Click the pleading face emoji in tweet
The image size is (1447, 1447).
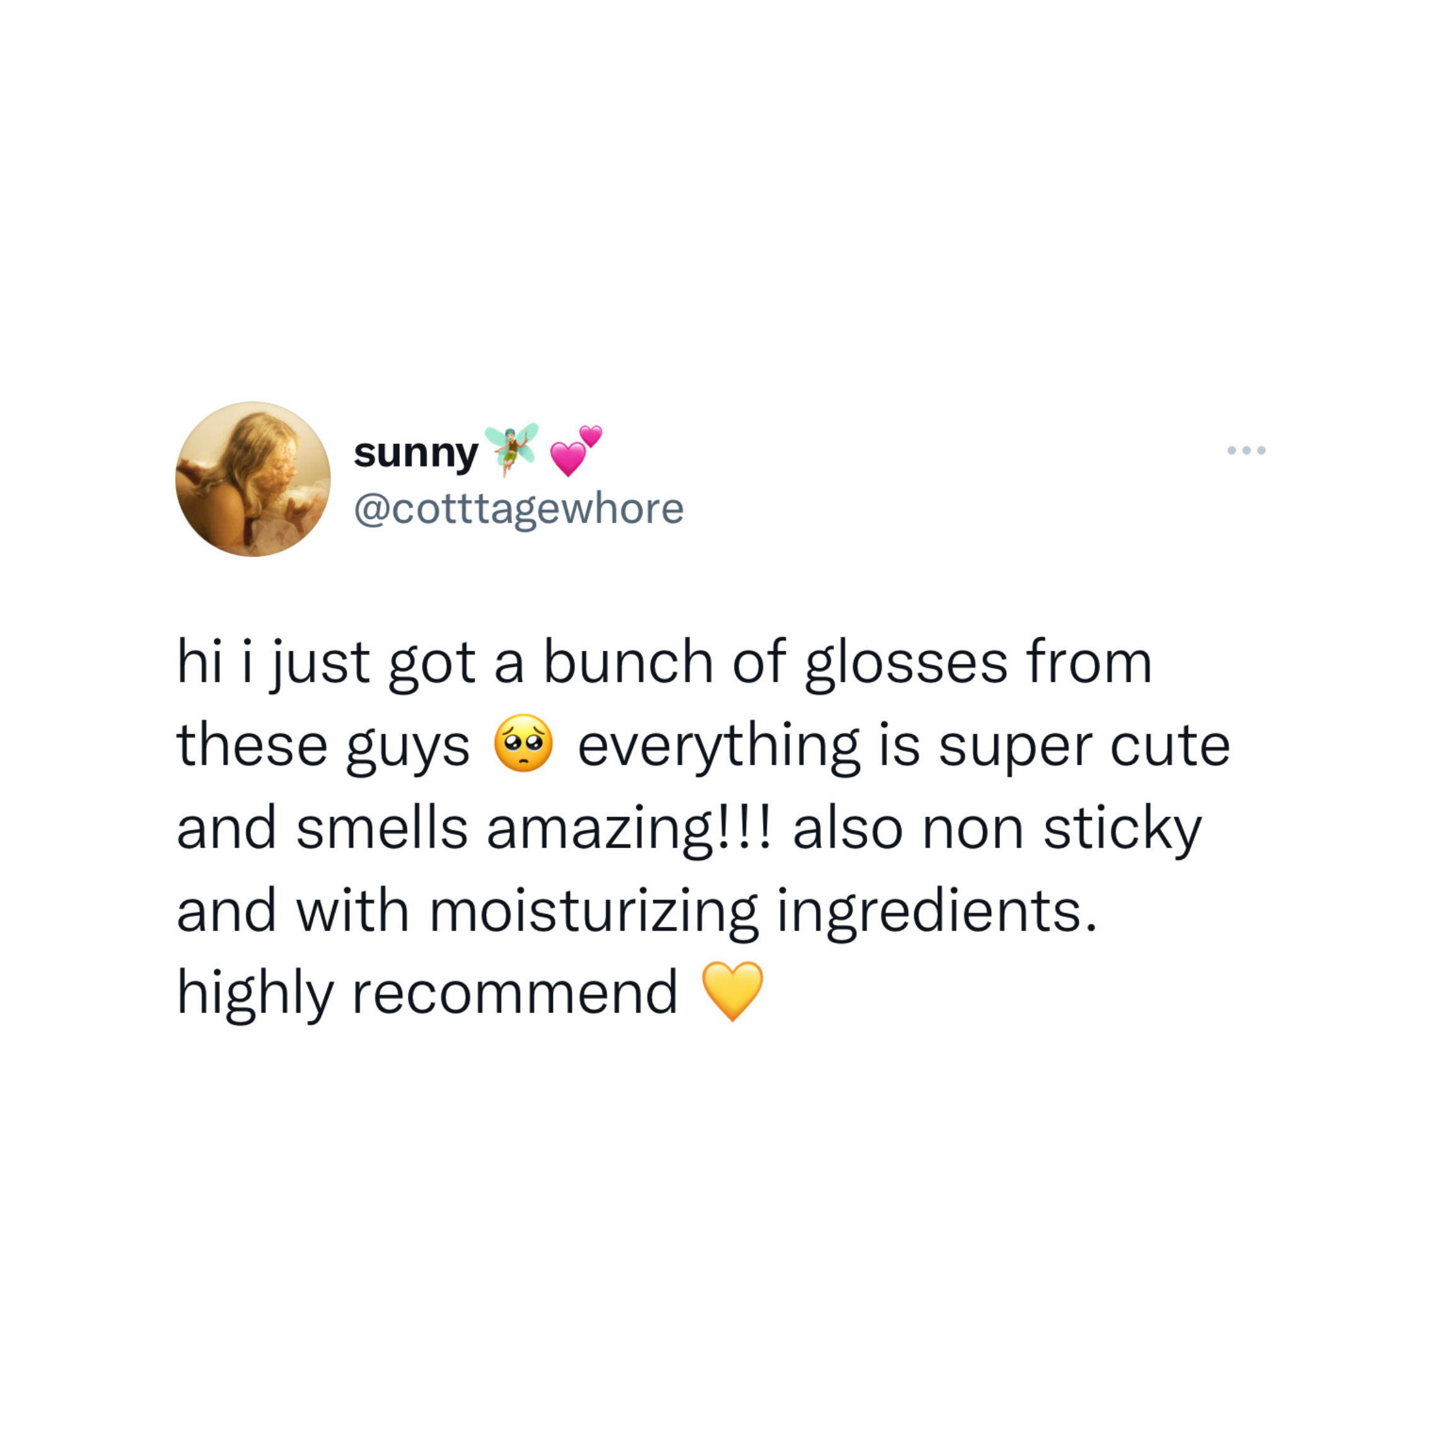coord(523,744)
